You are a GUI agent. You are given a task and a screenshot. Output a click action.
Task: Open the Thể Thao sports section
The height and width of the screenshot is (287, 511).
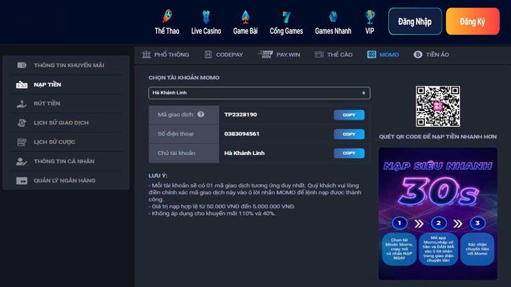(x=167, y=22)
